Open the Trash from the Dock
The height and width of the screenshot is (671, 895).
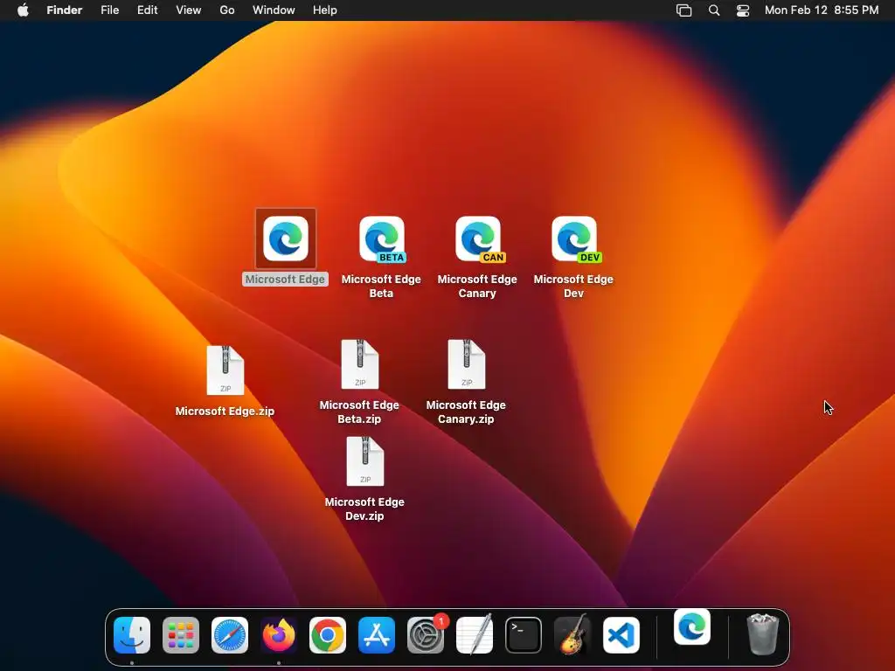[762, 634]
